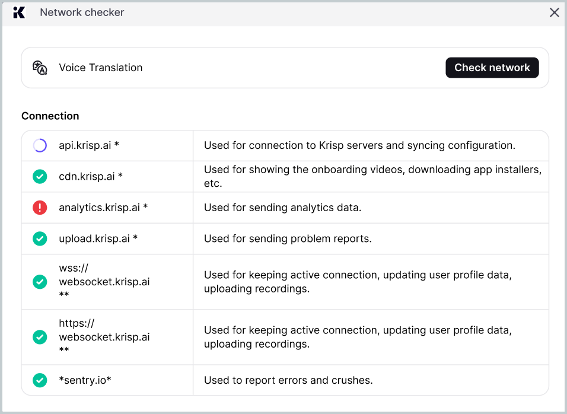The height and width of the screenshot is (414, 567).
Task: Select the api.krisp.ai hostname text
Action: [89, 145]
